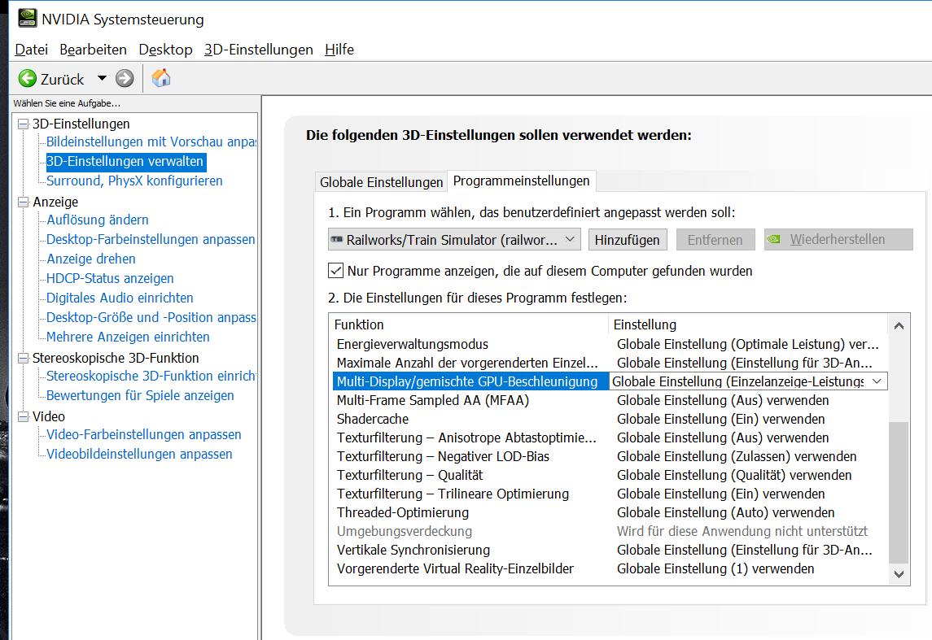Switch to Globale Einstellungen tab

point(381,182)
